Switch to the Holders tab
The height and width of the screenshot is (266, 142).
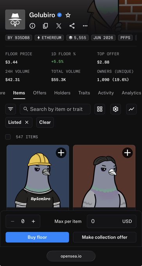62,93
